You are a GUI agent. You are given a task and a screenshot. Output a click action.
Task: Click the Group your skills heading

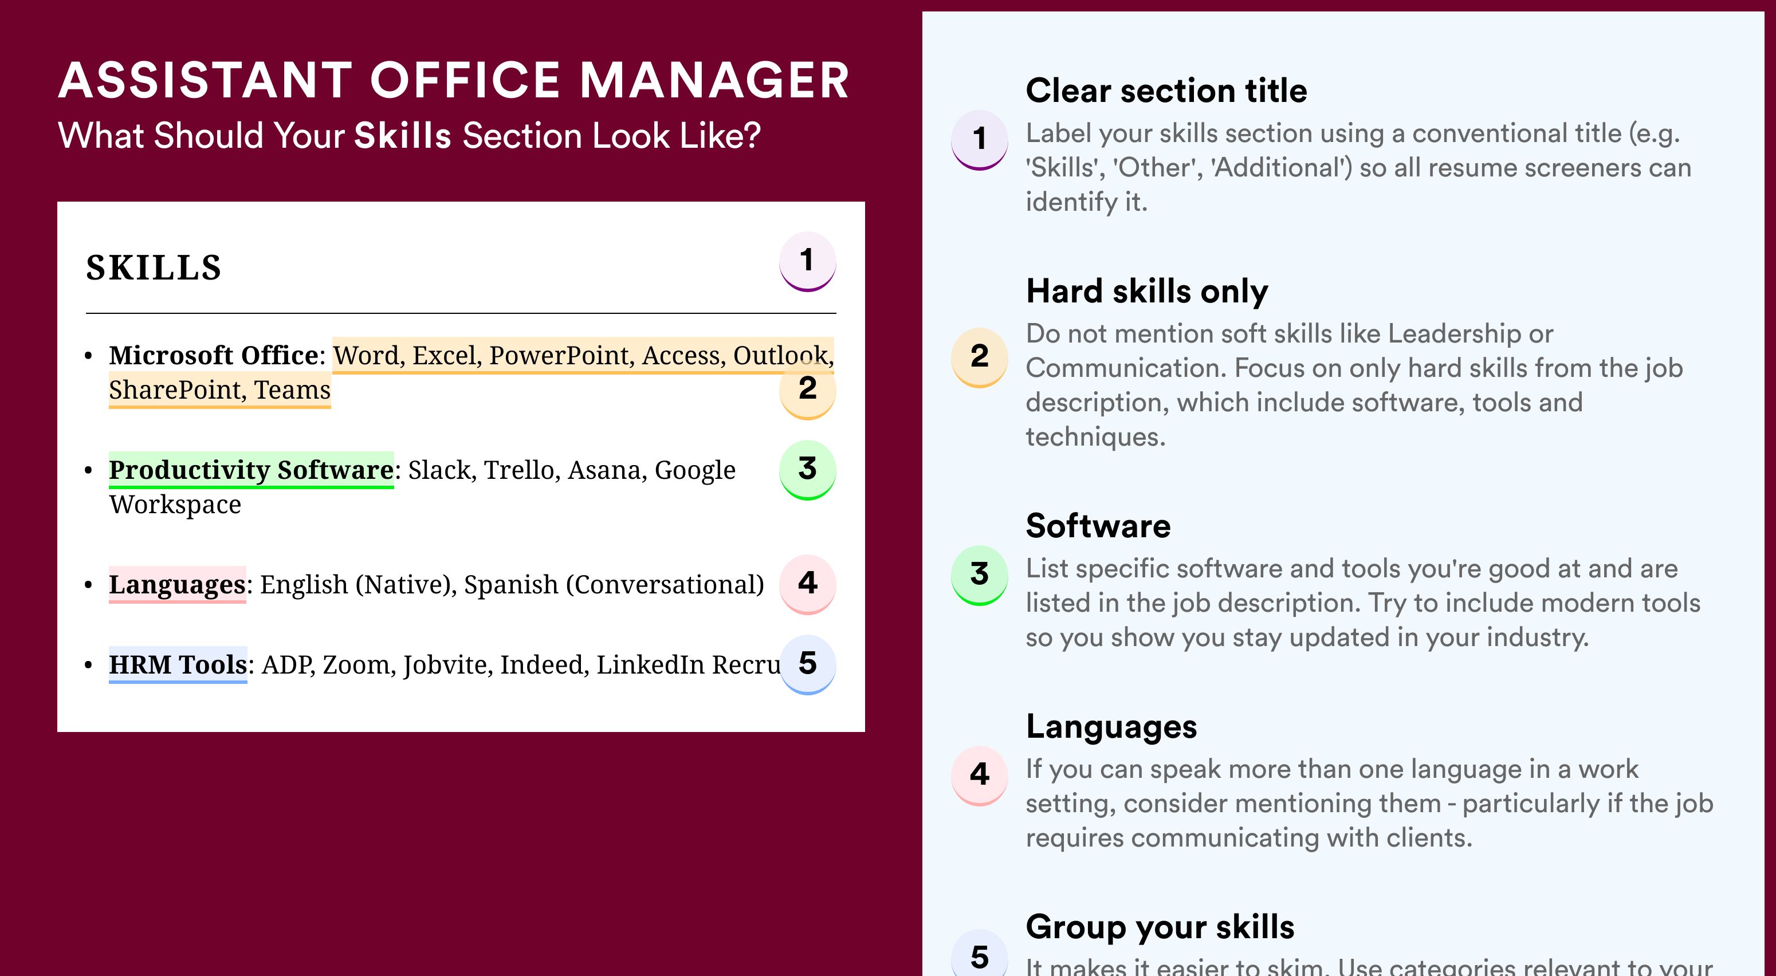pyautogui.click(x=1160, y=928)
